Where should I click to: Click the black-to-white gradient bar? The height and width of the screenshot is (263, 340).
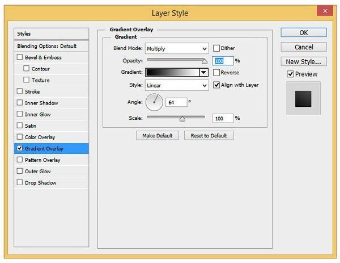tap(172, 72)
